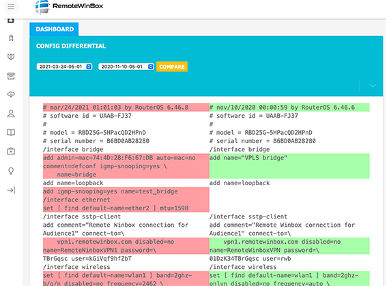Click the right '# model = RBD25G-5HPacQD2HPnD' line
The width and height of the screenshot is (389, 286).
pos(261,133)
